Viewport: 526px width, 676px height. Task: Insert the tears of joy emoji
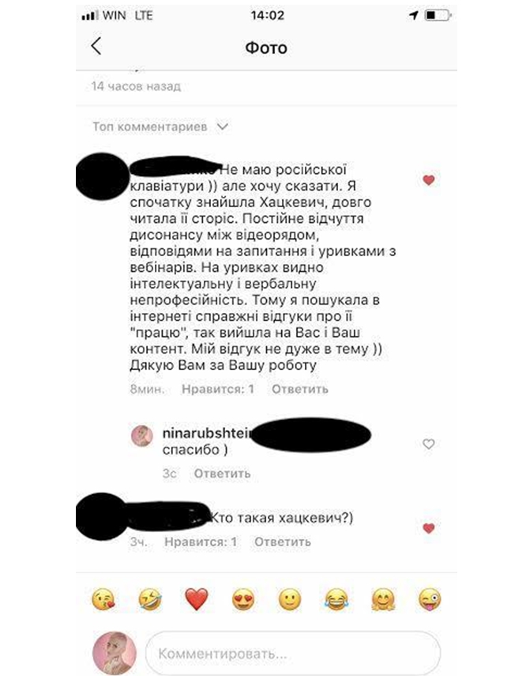[x=336, y=599]
